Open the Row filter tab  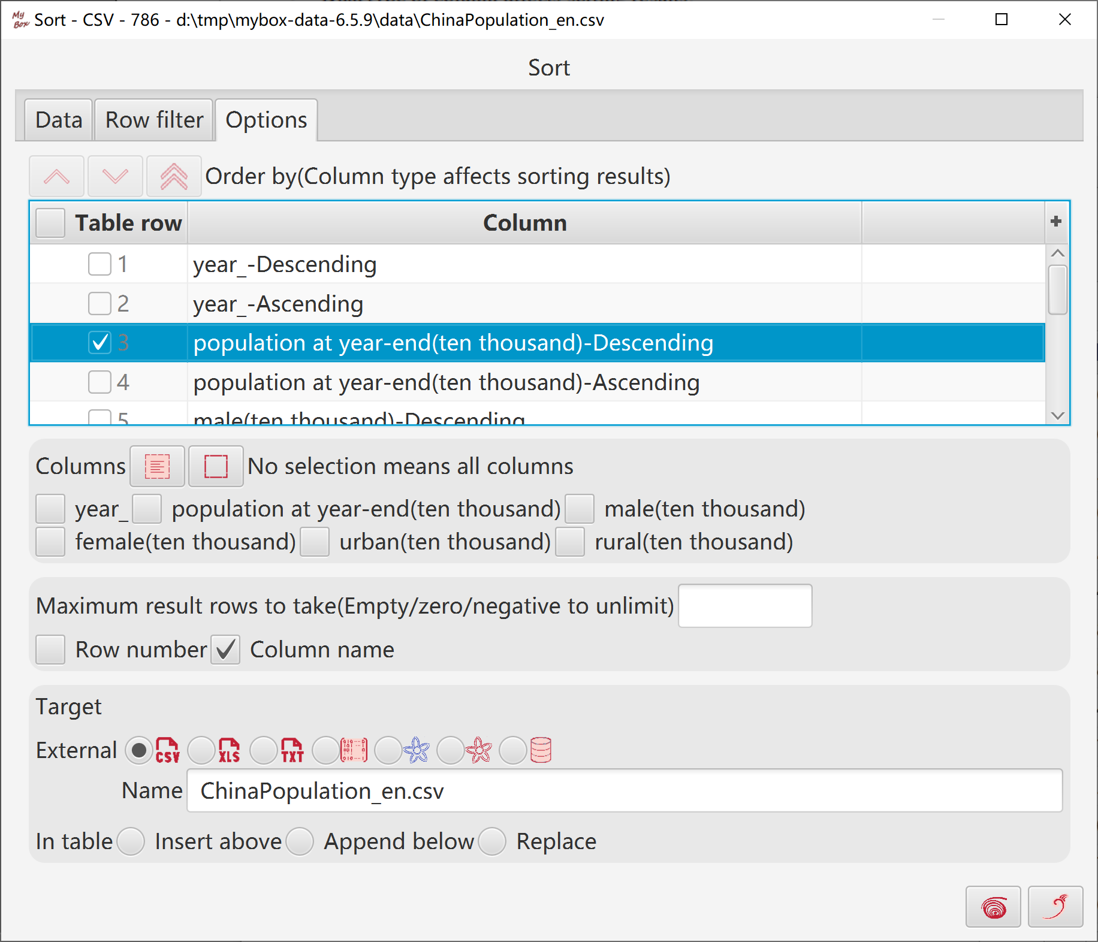(x=154, y=120)
